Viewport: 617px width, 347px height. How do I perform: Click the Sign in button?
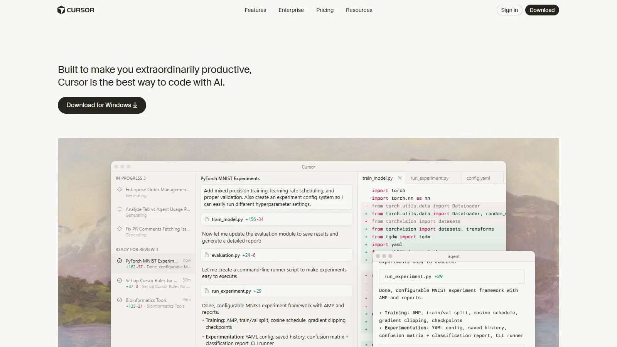point(509,10)
